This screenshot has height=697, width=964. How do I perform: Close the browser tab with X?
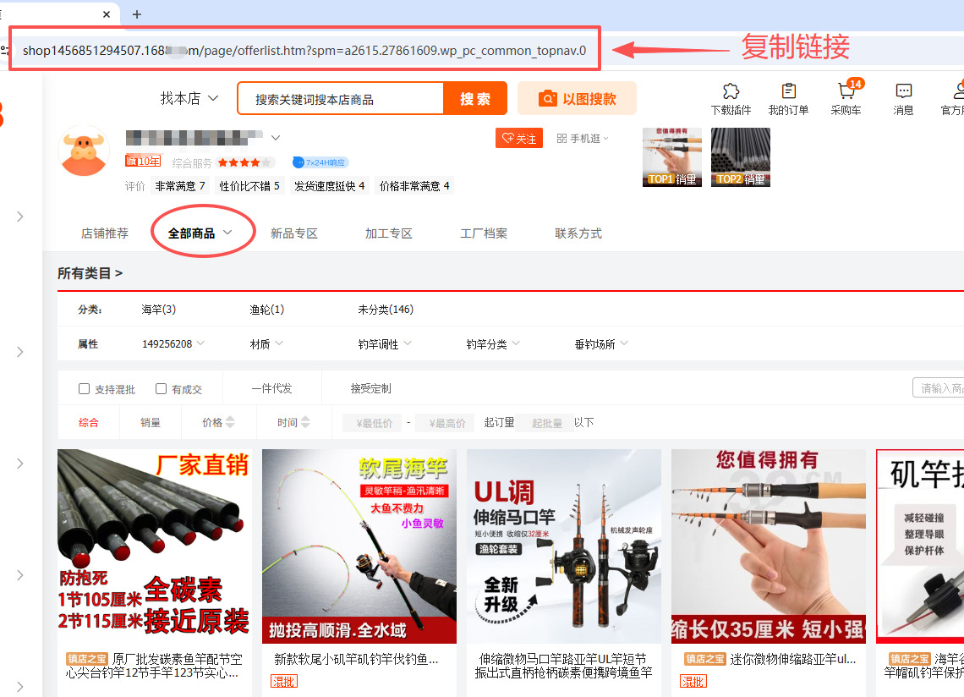107,14
